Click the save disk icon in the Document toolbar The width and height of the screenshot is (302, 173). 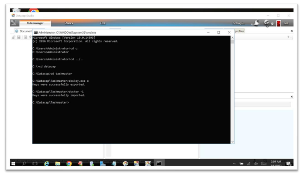coord(19,37)
